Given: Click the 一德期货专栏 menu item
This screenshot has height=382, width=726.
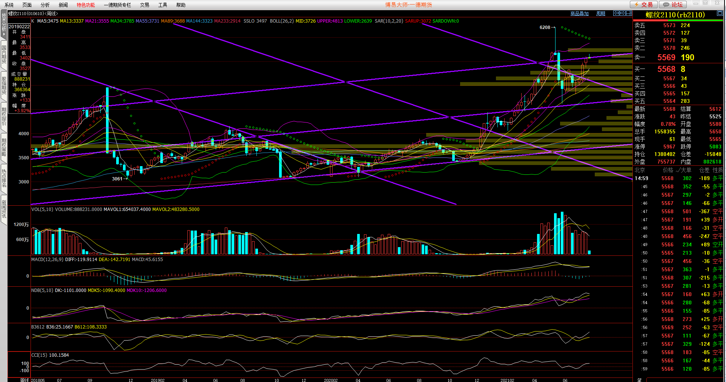Looking at the screenshot, I should 117,5.
